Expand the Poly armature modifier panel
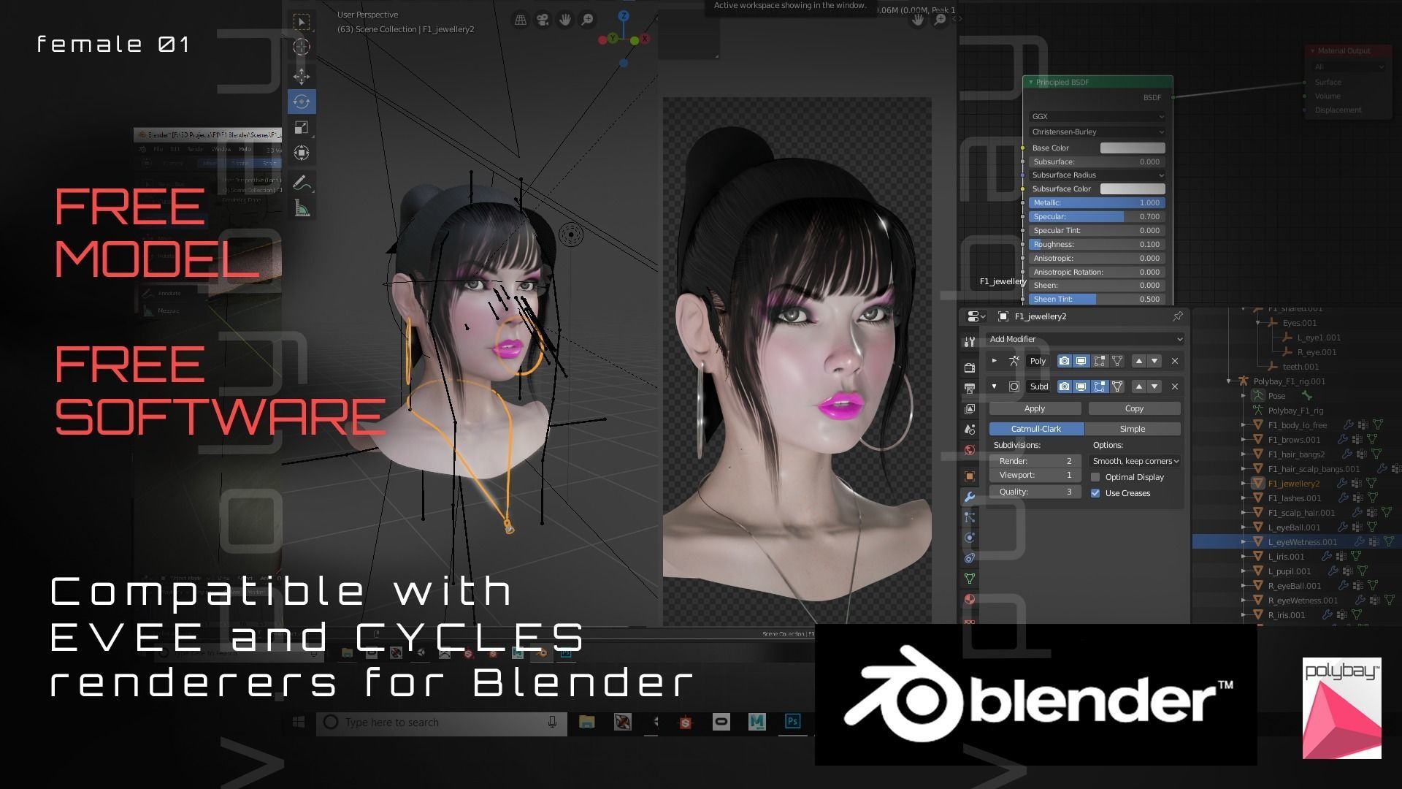Screen dimensions: 1402x789 tap(994, 360)
